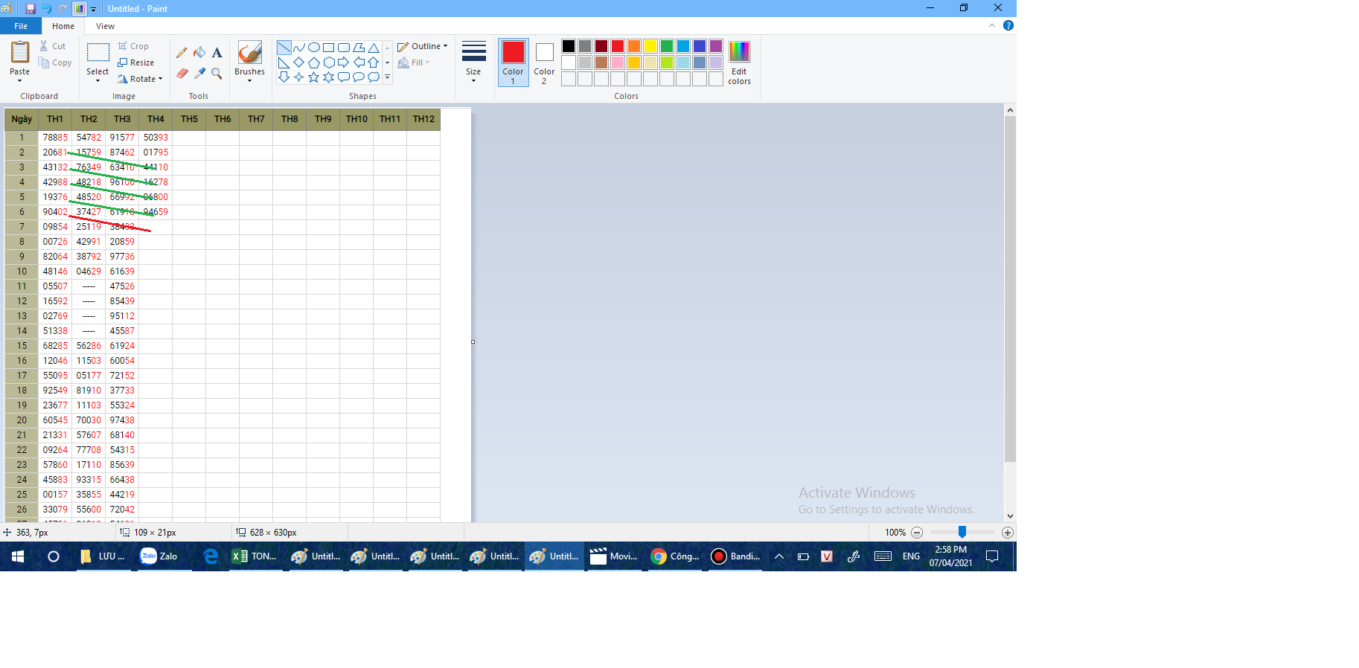1359x668 pixels.
Task: Expand the Size thickness dropdown
Action: [473, 62]
